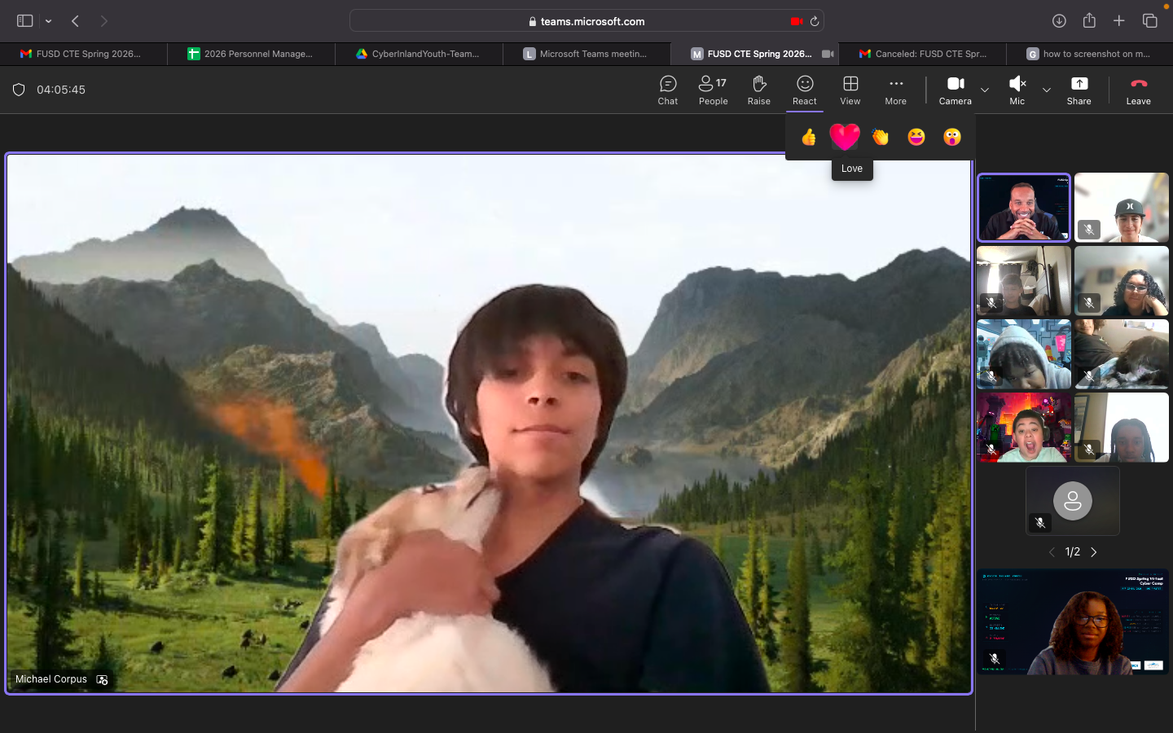Turn off the Camera
This screenshot has width=1173, height=733.
(x=955, y=90)
